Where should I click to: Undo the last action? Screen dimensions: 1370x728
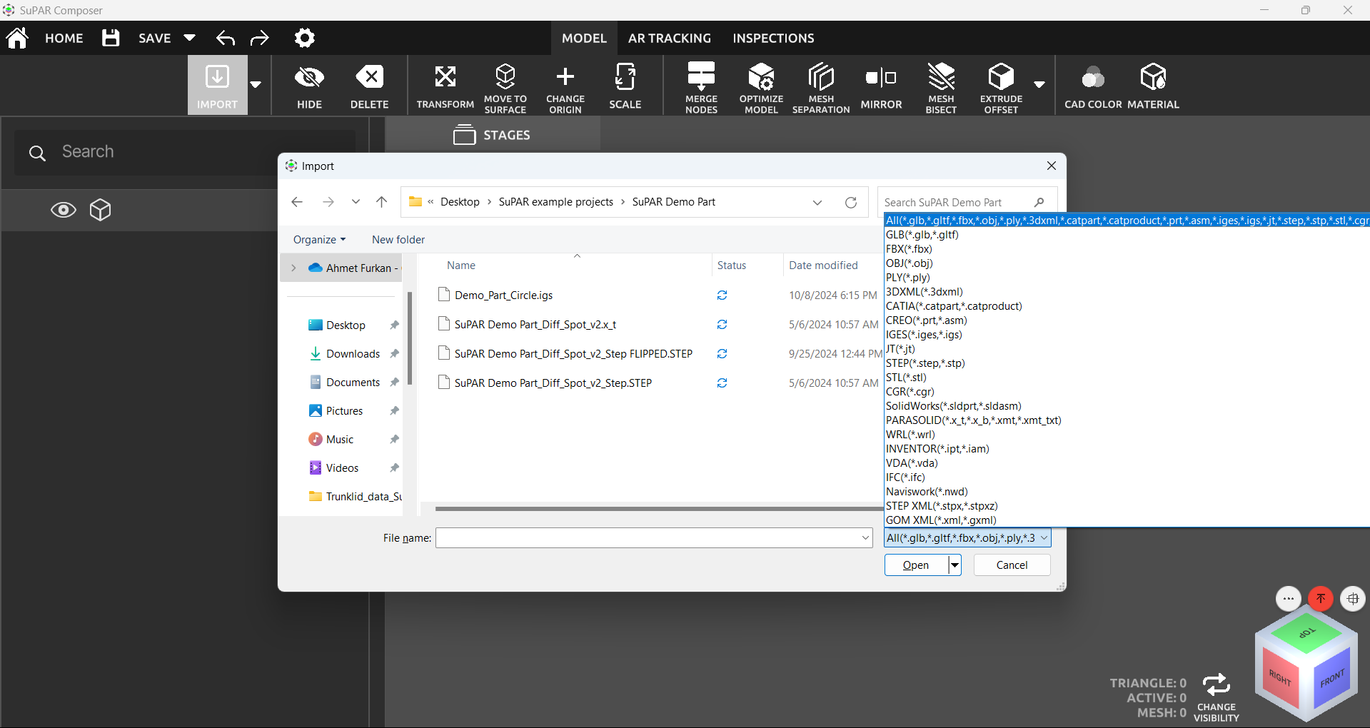226,38
